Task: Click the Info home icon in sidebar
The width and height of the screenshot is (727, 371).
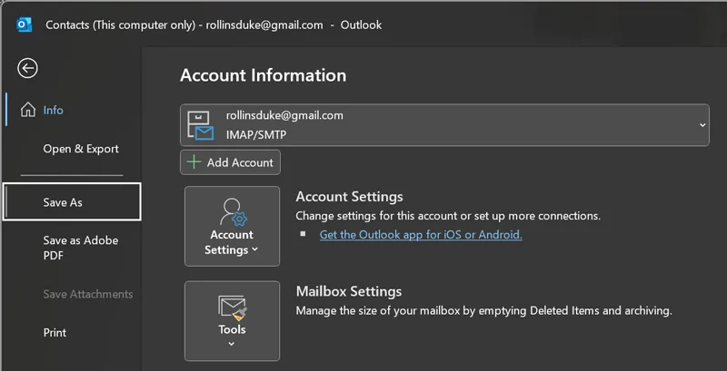Action: pyautogui.click(x=27, y=110)
